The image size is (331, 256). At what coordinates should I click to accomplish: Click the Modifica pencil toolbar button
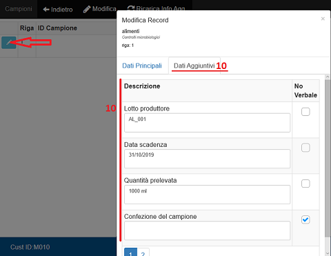[100, 9]
